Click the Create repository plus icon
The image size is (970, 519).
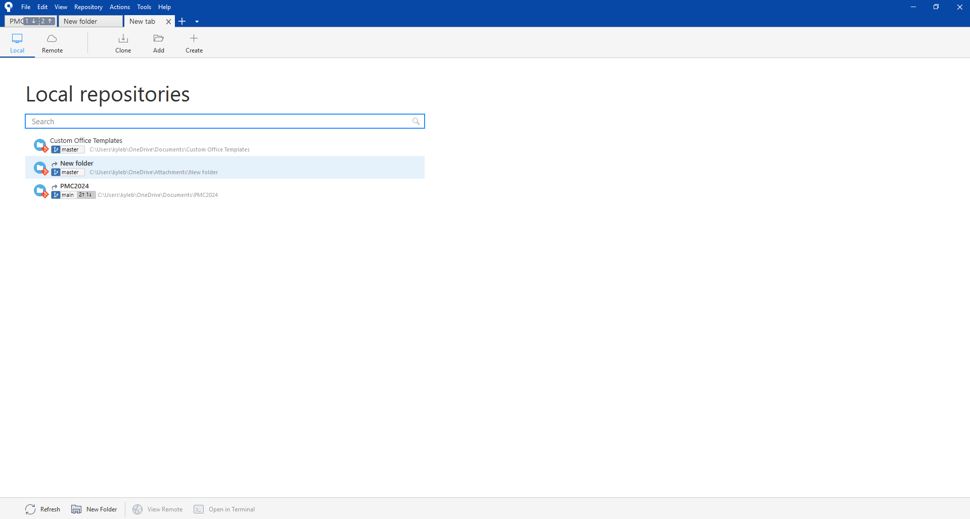coord(194,38)
